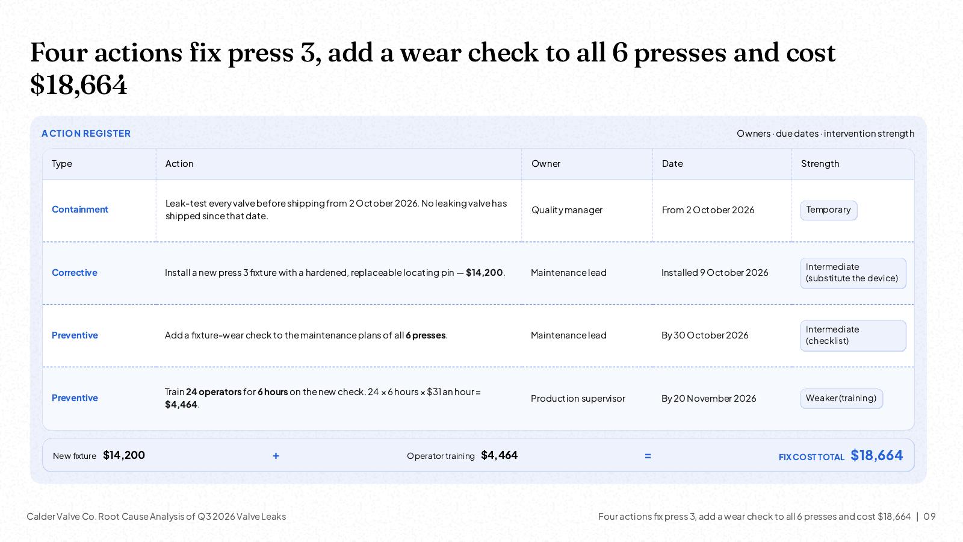Click the Type column header
Image resolution: width=963 pixels, height=542 pixels.
(62, 164)
